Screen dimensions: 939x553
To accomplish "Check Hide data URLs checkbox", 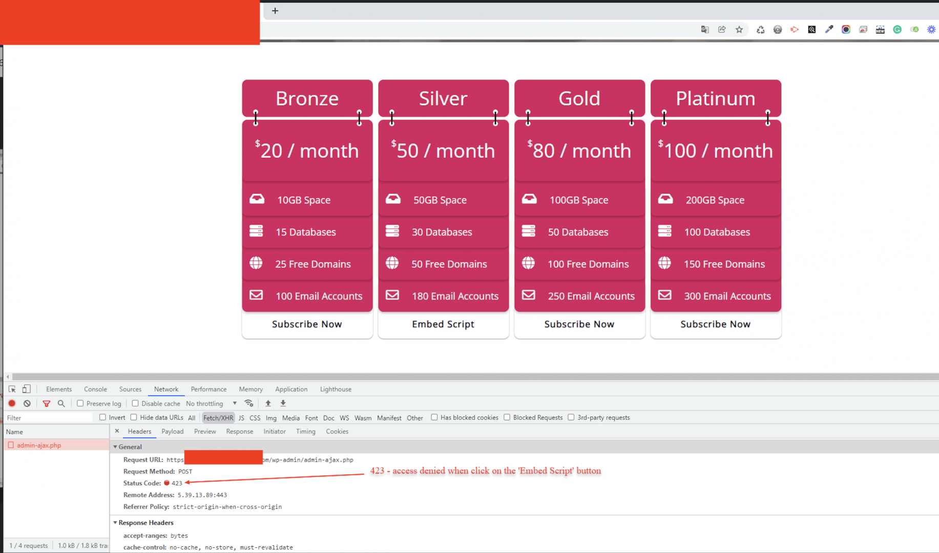I will [x=134, y=417].
